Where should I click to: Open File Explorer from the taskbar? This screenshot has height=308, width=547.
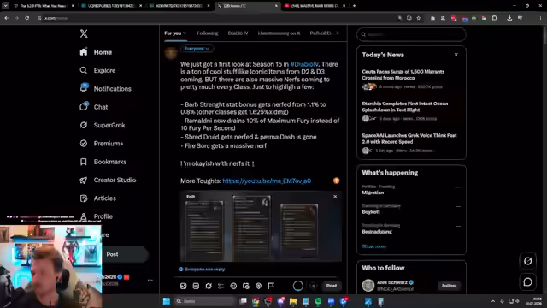[293, 301]
